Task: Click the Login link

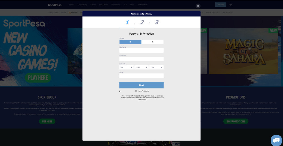Action: click(x=230, y=5)
